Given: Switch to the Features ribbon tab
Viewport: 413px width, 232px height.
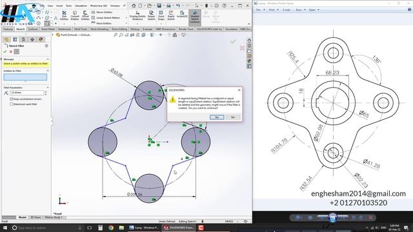Looking at the screenshot, I should pos(8,29).
